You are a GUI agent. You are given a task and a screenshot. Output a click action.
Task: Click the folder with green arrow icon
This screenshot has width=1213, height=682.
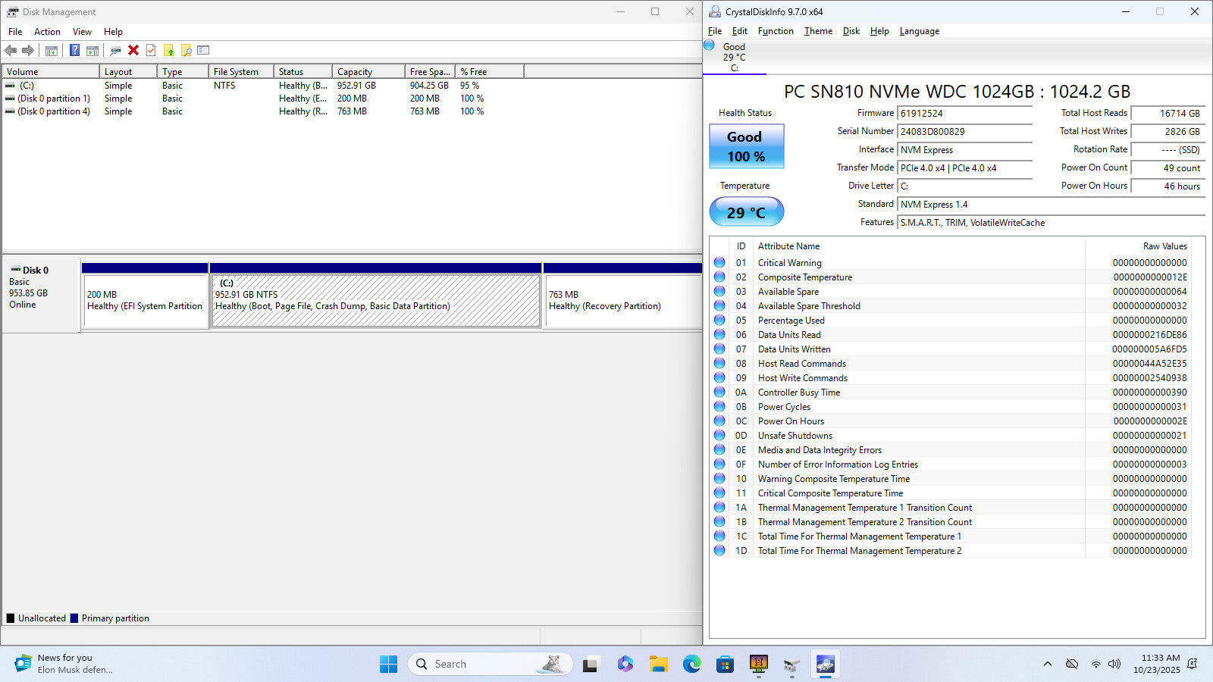click(x=168, y=50)
